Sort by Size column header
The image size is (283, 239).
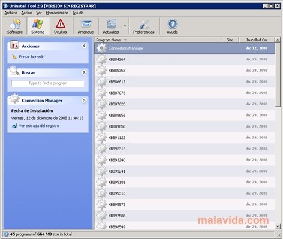(230, 40)
